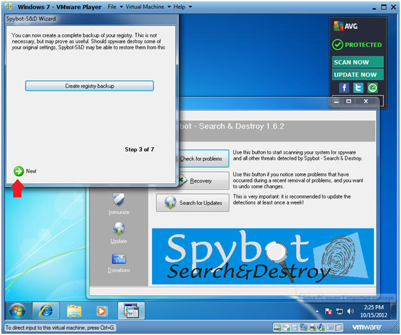Click the green Next arrow in the wizard
Viewport: 401px width, 335px height.
(19, 171)
